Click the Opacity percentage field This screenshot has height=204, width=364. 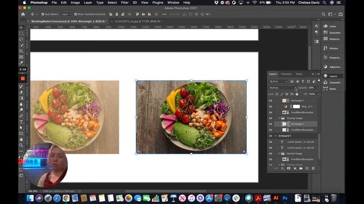click(312, 88)
